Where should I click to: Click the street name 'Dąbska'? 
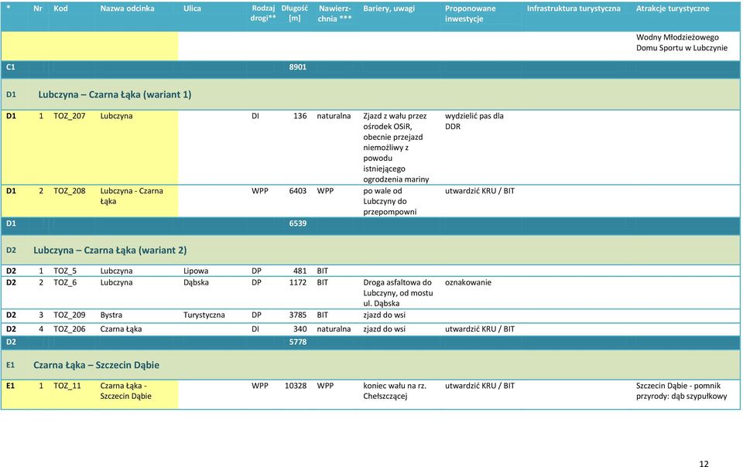coord(196,282)
